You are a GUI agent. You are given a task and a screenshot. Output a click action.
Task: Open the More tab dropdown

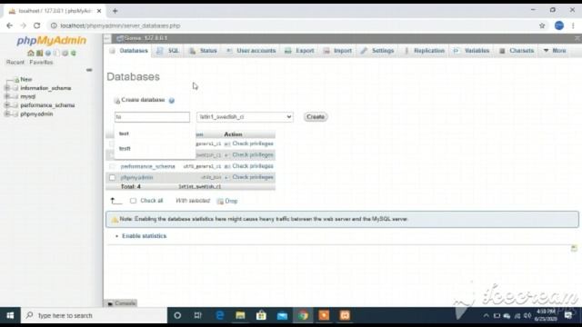pos(556,51)
